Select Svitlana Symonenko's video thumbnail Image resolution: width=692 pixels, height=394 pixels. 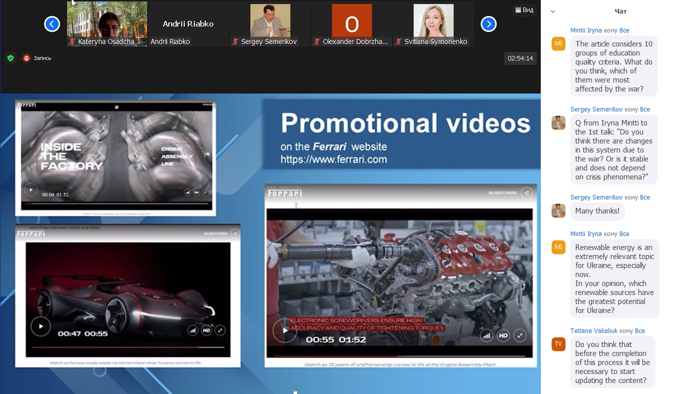coord(434,24)
